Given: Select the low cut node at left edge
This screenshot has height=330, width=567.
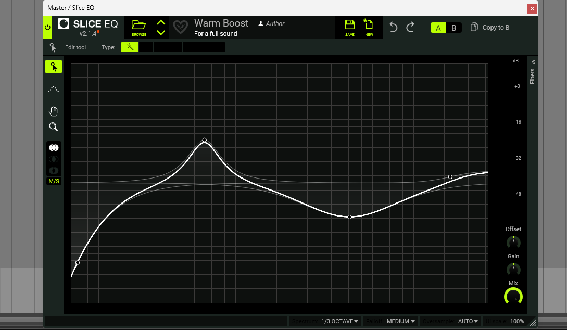Looking at the screenshot, I should click(x=78, y=262).
